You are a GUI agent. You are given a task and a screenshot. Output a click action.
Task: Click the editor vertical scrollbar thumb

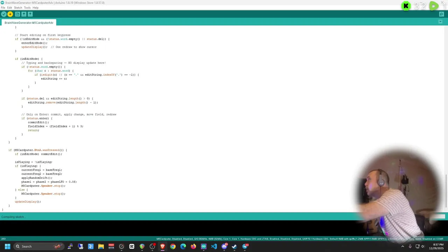pyautogui.click(x=446, y=191)
